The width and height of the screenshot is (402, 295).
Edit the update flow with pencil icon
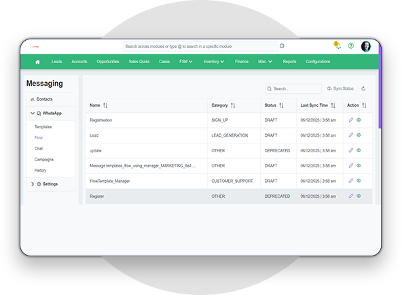coord(350,150)
